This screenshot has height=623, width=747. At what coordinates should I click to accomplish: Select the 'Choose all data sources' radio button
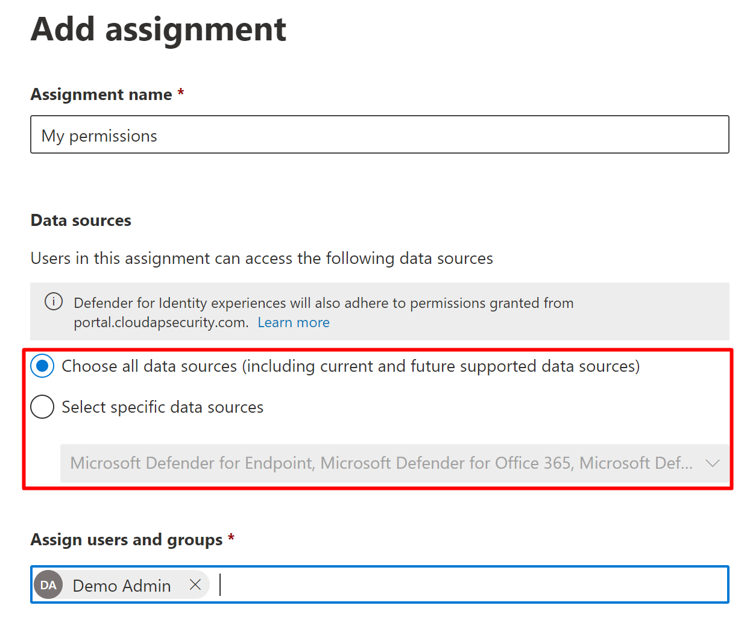pyautogui.click(x=42, y=366)
